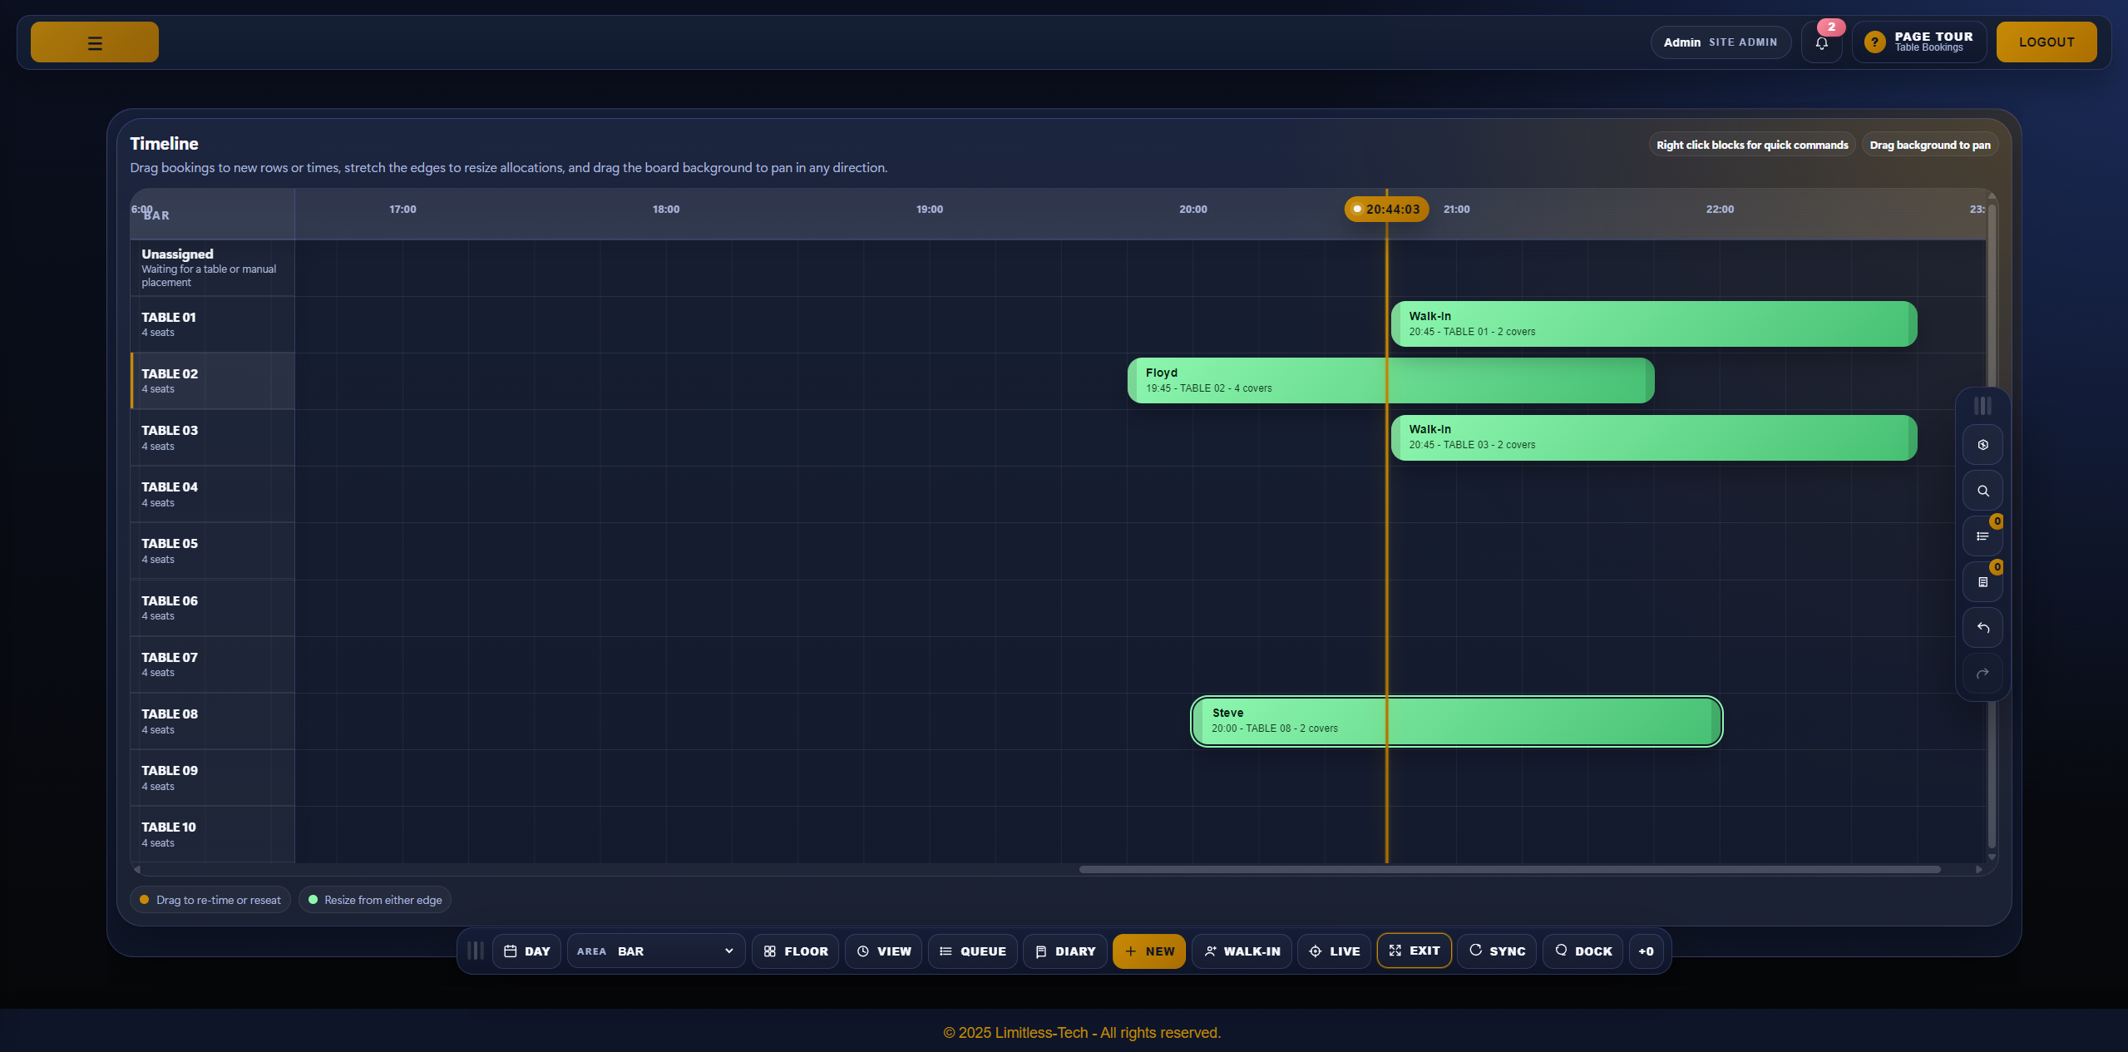Image resolution: width=2128 pixels, height=1052 pixels.
Task: Click the 22:00 time label
Action: [x=1720, y=209]
